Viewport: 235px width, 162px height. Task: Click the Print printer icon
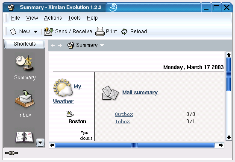tap(100, 32)
